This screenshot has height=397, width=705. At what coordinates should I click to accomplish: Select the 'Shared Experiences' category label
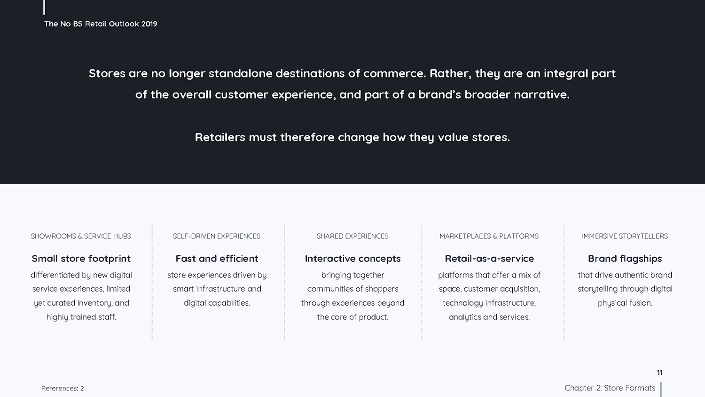point(352,236)
